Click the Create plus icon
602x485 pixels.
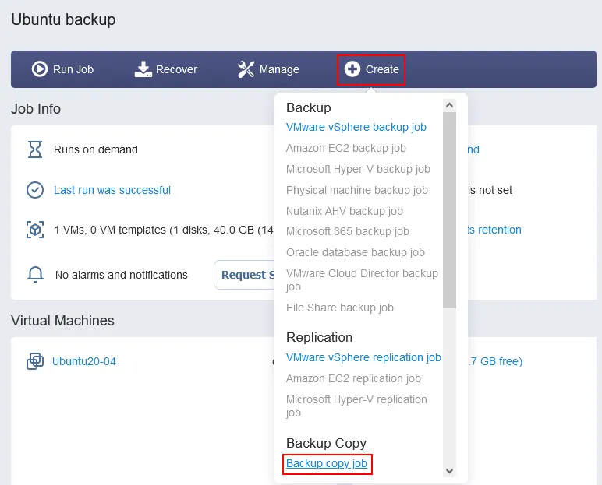[x=352, y=69]
